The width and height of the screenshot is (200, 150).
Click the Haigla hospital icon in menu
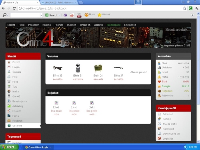point(9,67)
